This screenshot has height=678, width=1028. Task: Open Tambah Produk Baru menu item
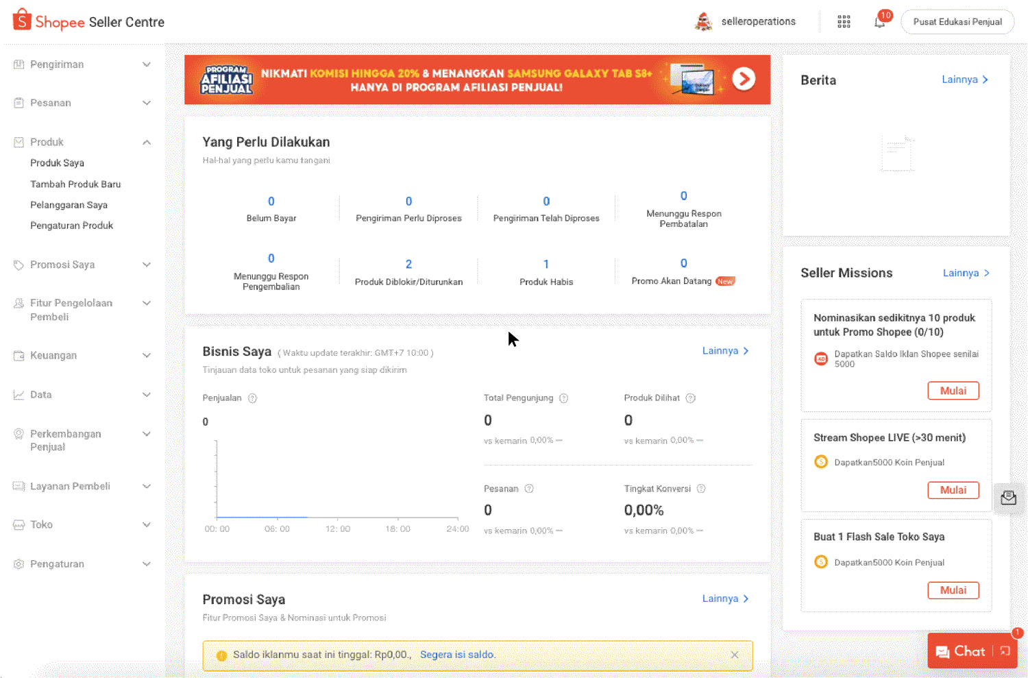click(75, 184)
